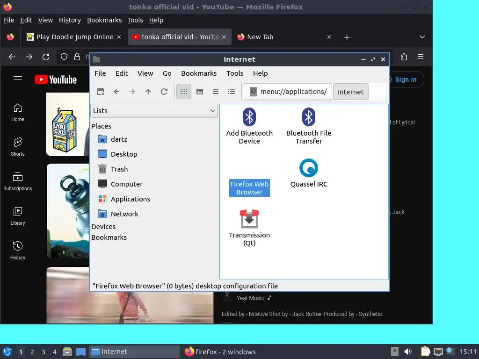Switch to compact list view
The image size is (479, 359).
pos(216,92)
